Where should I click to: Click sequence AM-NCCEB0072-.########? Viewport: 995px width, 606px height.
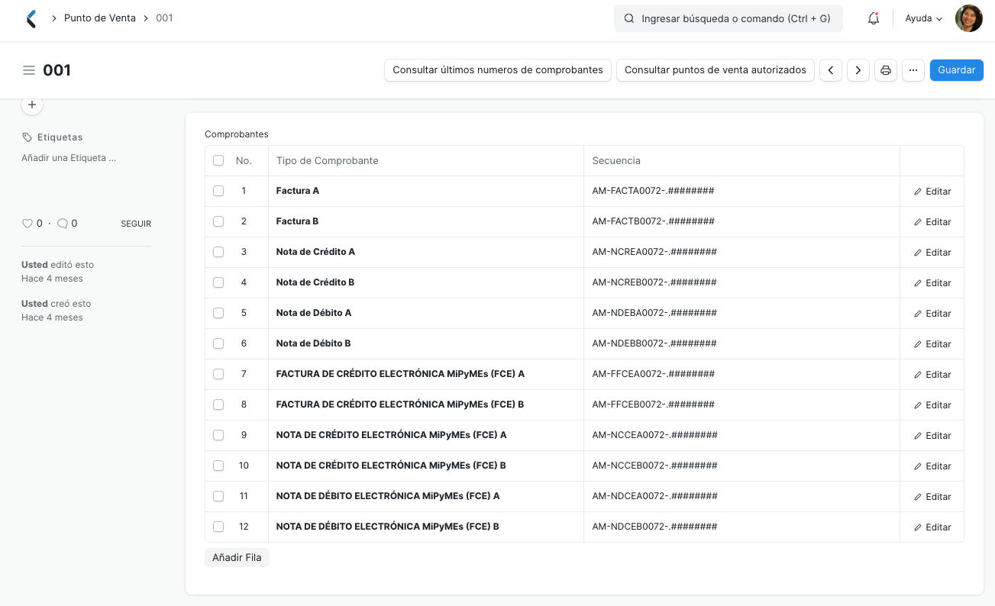655,466
